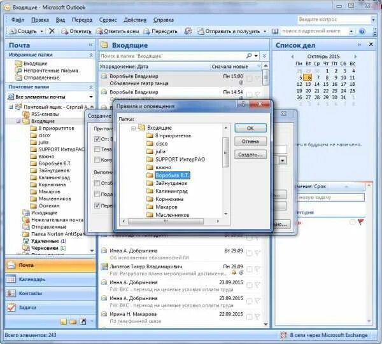The height and width of the screenshot is (344, 382).
Task: Click the blue help question icon
Action: [362, 31]
